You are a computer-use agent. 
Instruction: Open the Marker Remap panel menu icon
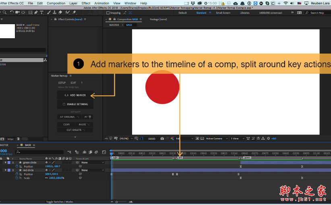coord(71,76)
